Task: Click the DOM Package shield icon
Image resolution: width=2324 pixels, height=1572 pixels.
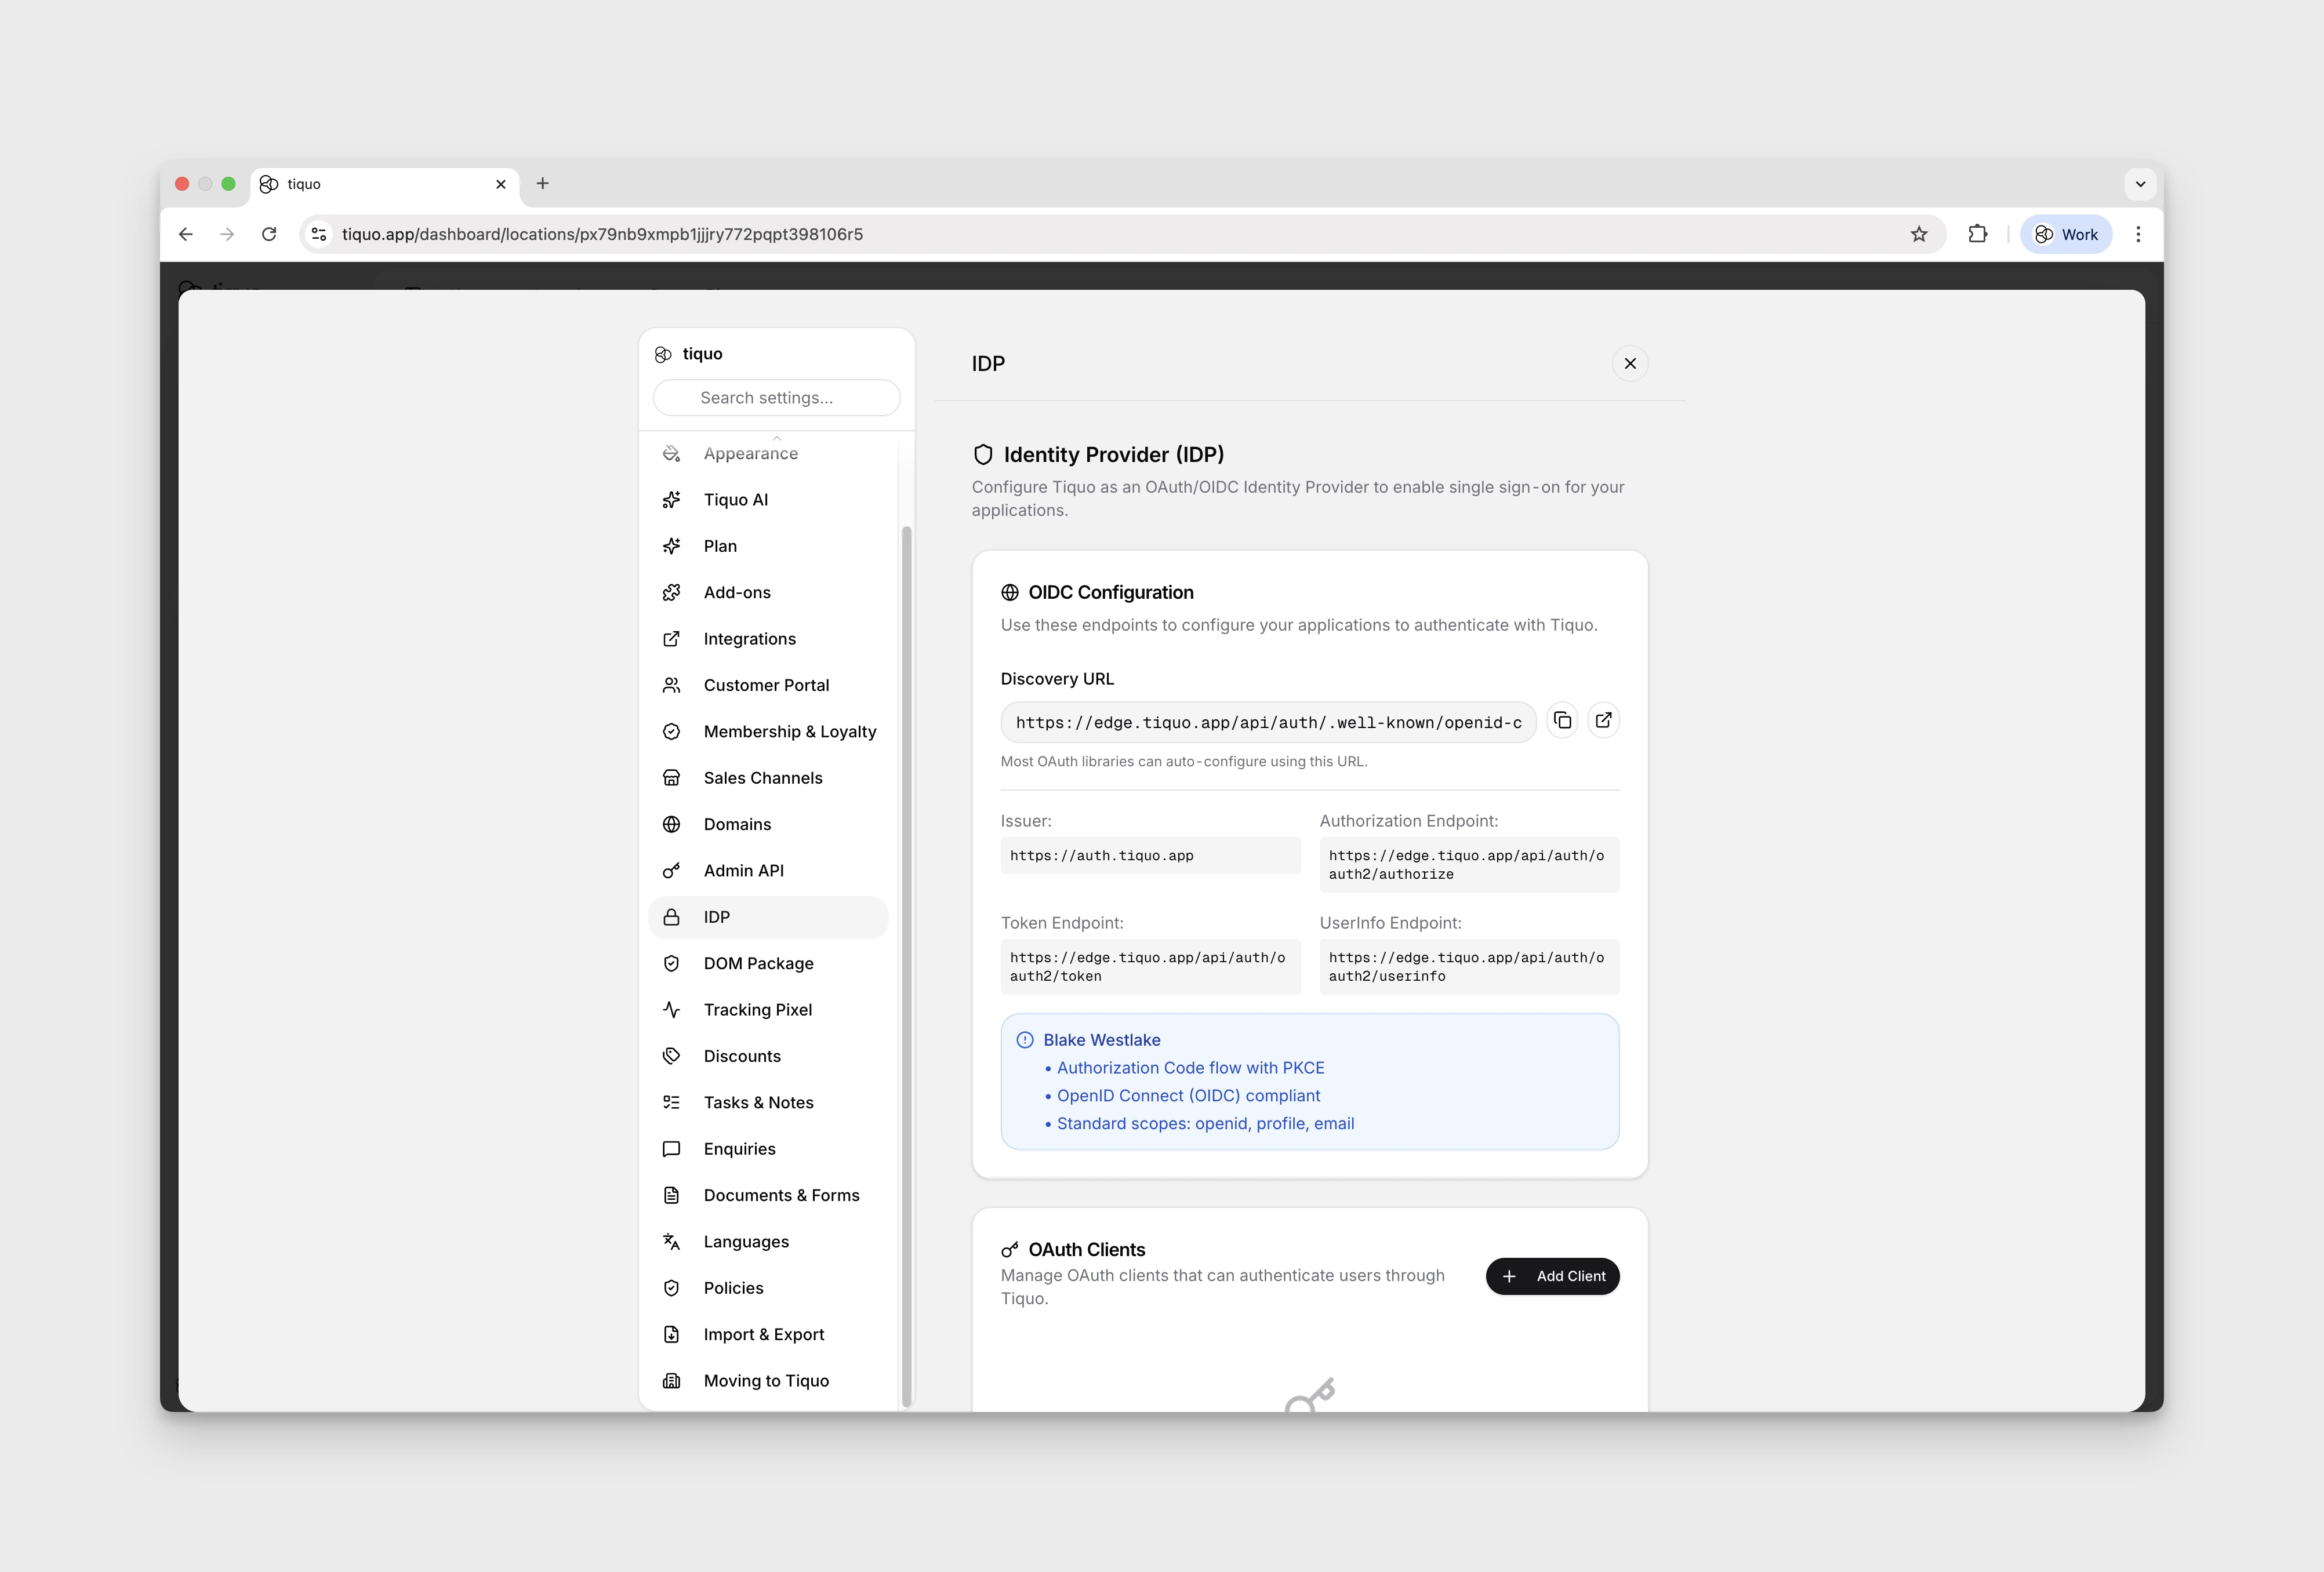Action: [x=671, y=963]
